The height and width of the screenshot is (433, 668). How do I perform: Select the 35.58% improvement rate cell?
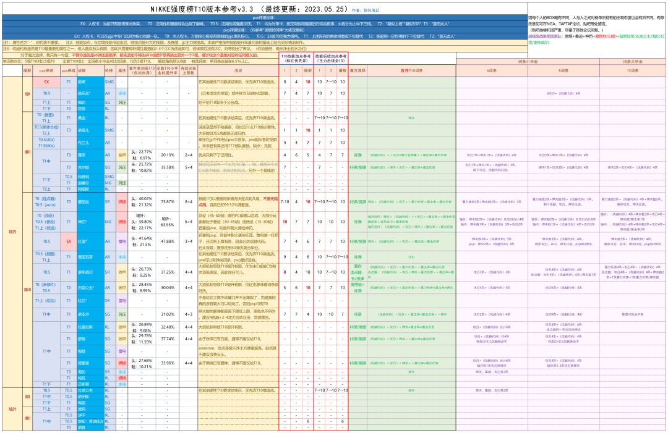coord(168,167)
